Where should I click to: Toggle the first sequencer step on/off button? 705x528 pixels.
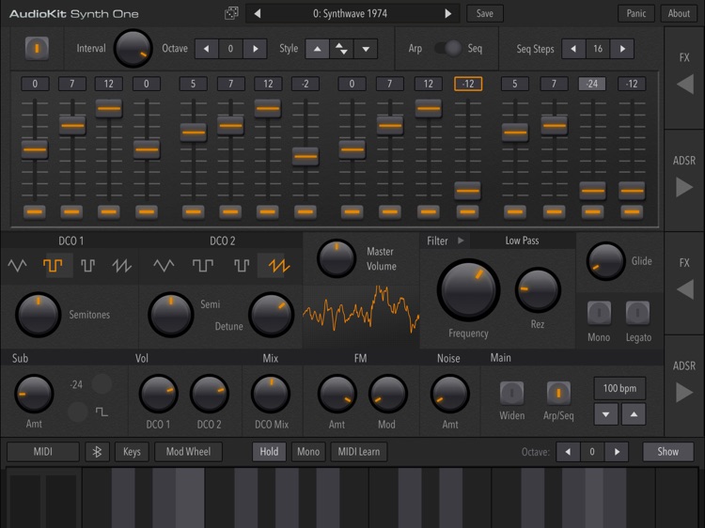[x=35, y=211]
